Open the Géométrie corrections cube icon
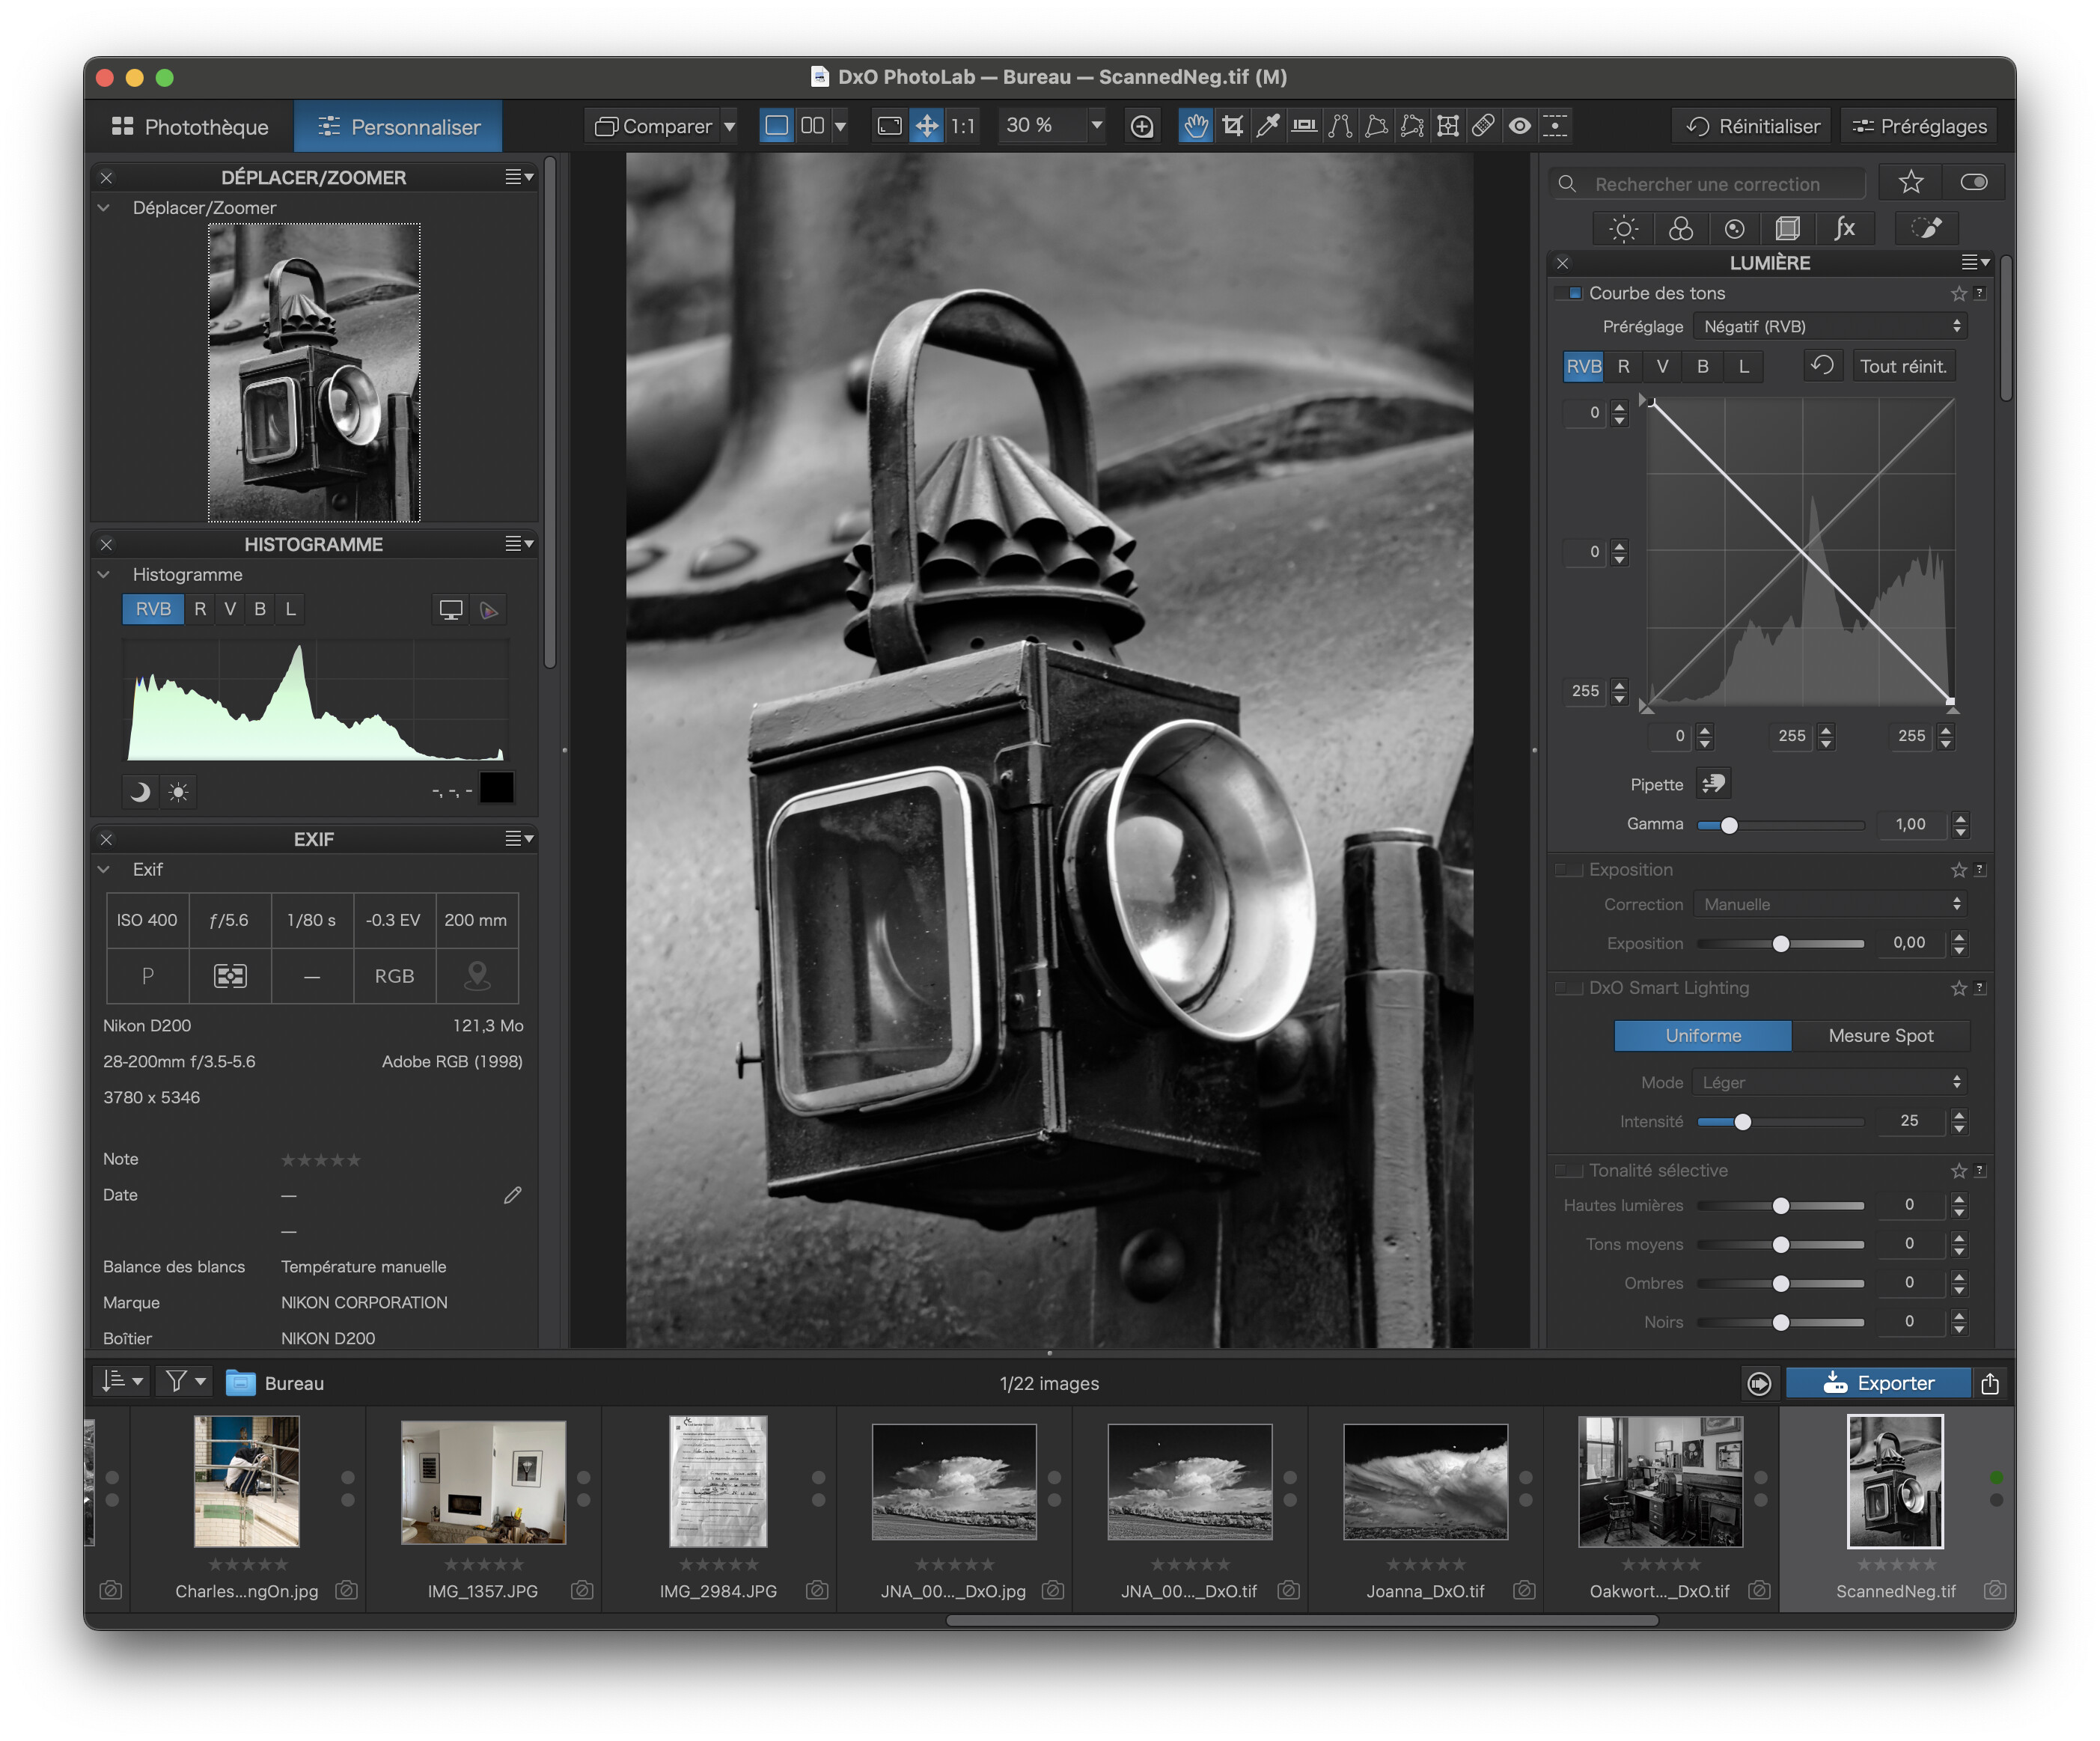2100x1741 pixels. tap(1789, 228)
